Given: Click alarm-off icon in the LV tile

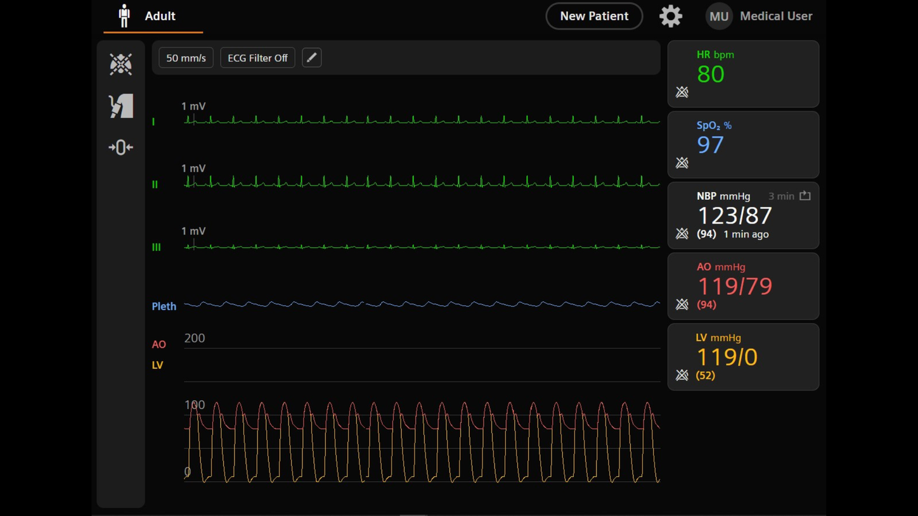Looking at the screenshot, I should click(682, 375).
